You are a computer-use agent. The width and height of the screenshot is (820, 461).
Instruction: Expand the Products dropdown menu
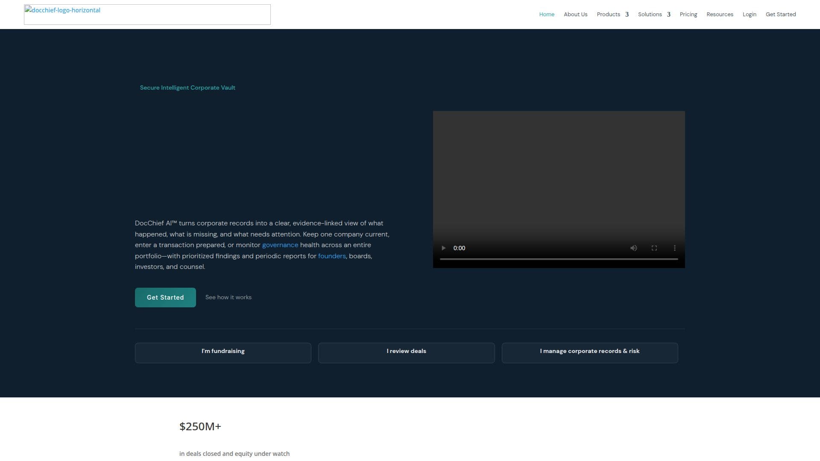pyautogui.click(x=612, y=15)
